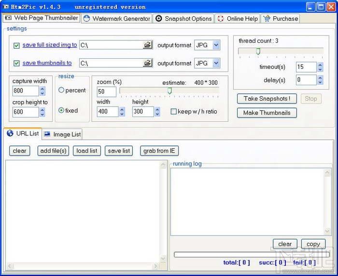The width and height of the screenshot is (338, 276).
Task: Click the URL list horizontal scrollbar
Action: [83, 266]
